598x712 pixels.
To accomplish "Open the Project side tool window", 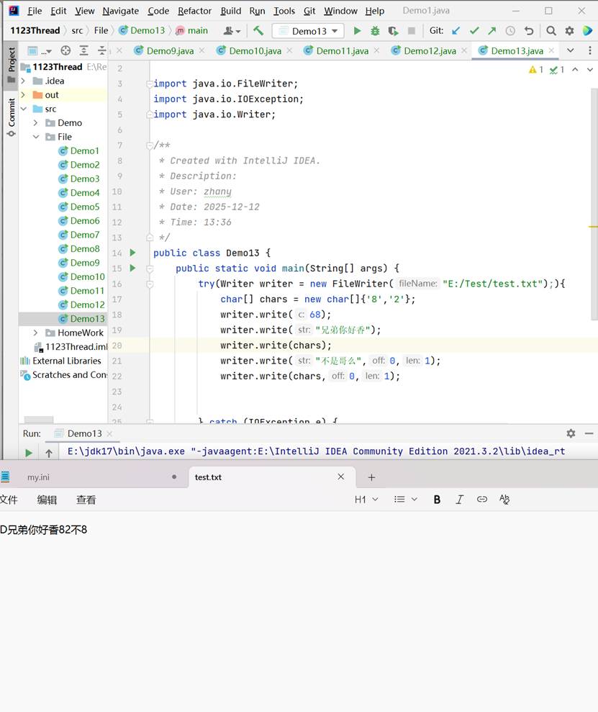I will coord(12,64).
